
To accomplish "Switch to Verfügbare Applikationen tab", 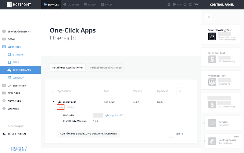I will (106, 67).
